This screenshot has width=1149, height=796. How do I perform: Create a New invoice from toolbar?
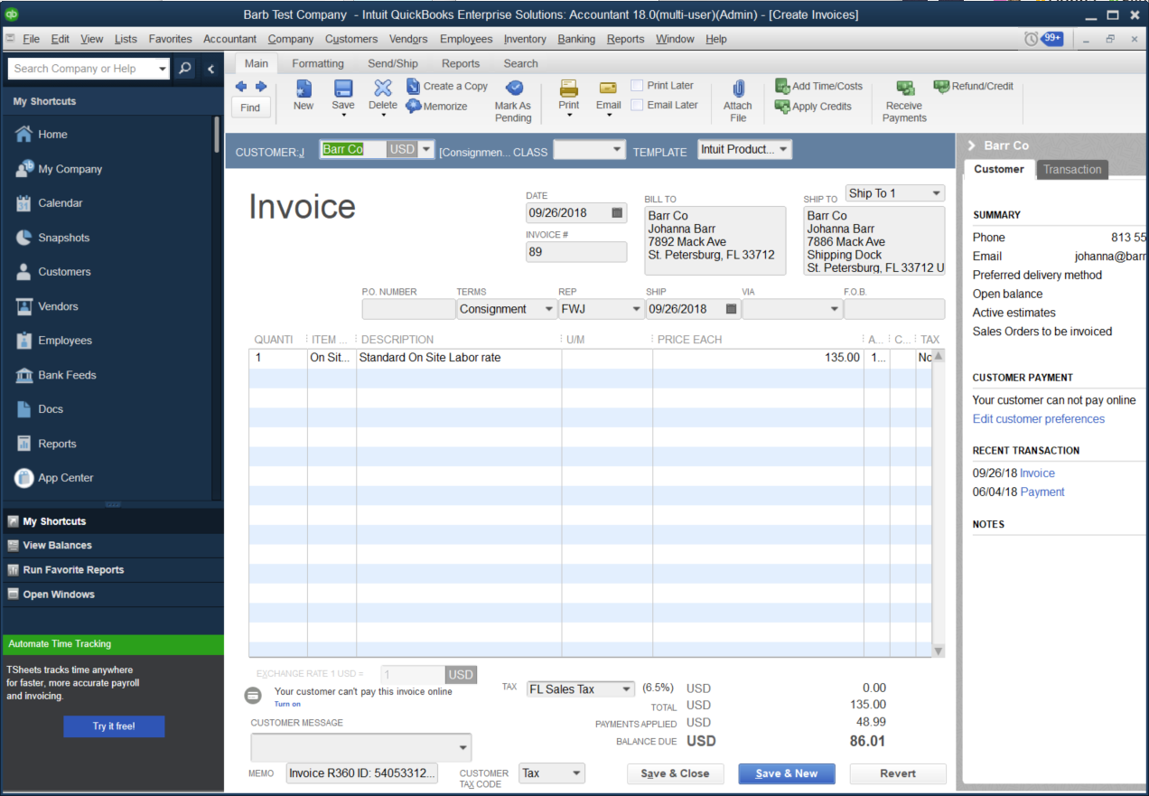coord(304,94)
